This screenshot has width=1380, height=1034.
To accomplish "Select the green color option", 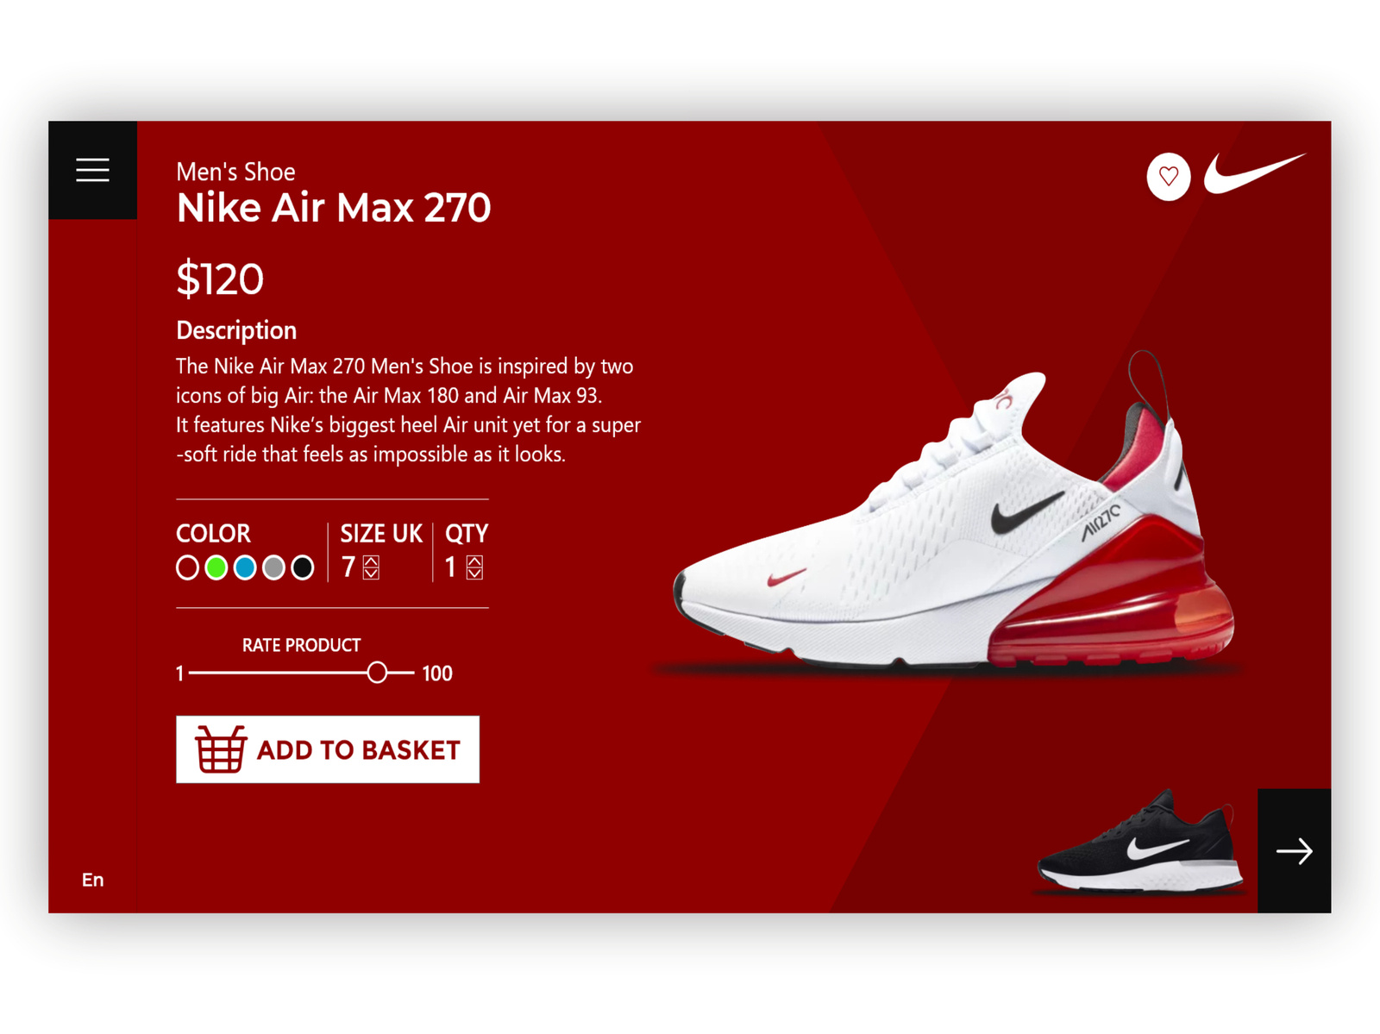I will click(216, 567).
